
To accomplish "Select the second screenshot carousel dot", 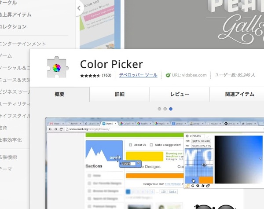I will 165,109.
